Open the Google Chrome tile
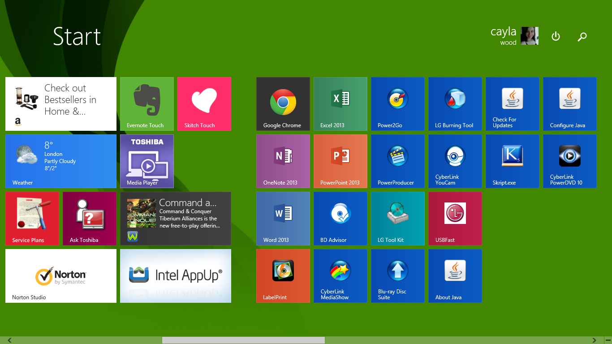This screenshot has width=612, height=344. [283, 104]
